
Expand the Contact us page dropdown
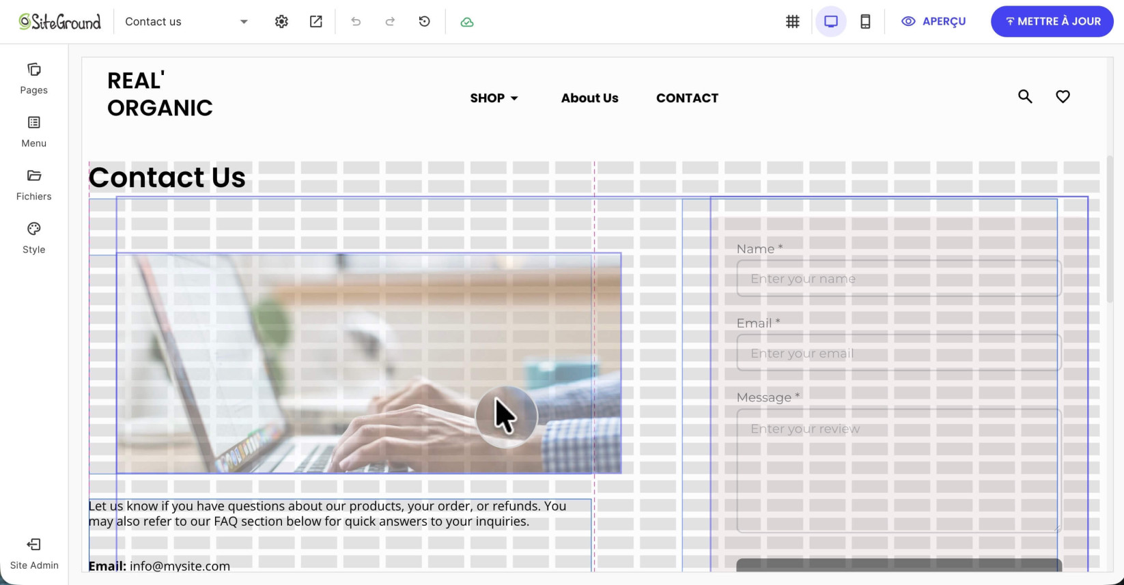[186, 22]
